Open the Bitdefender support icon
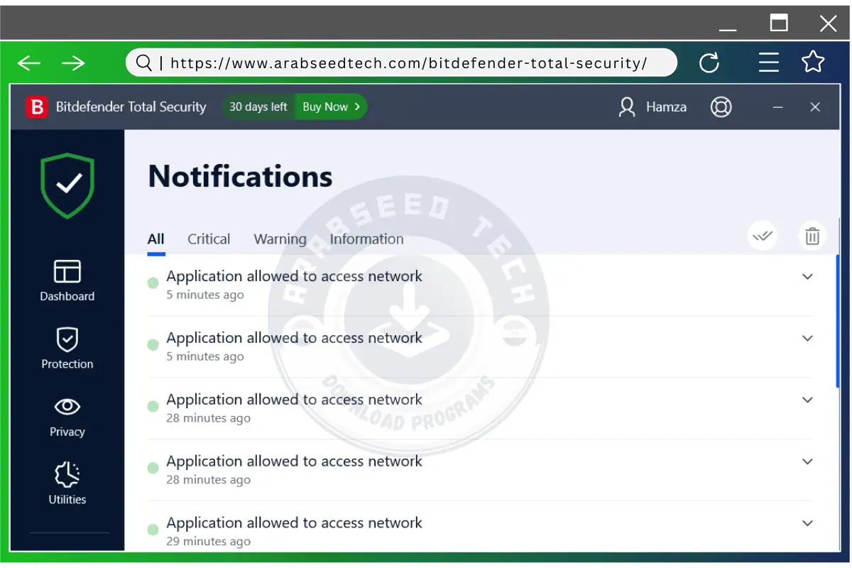 [721, 106]
